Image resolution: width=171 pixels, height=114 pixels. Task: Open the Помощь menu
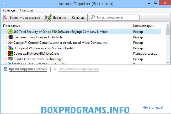click(x=26, y=10)
